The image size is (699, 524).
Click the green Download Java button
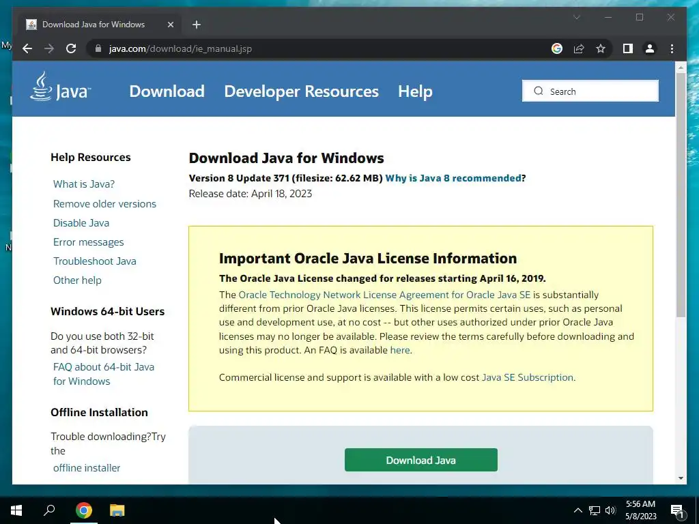point(420,460)
